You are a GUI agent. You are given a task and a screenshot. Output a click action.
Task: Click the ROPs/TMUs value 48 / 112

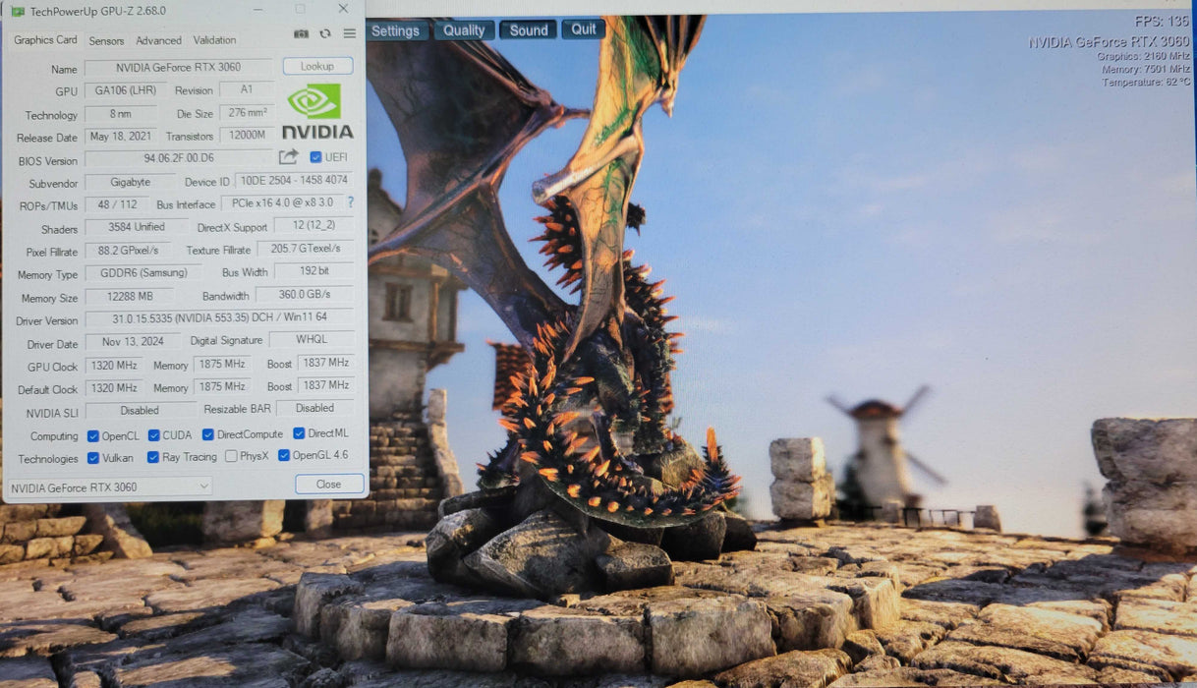[117, 204]
